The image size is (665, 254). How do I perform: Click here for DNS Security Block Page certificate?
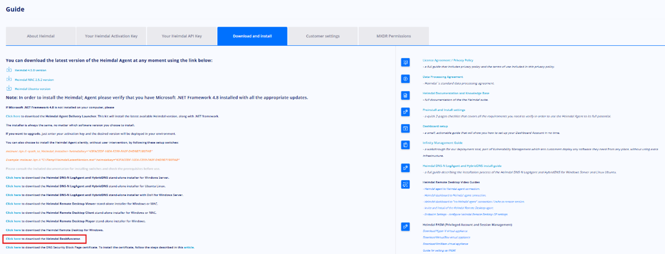(x=13, y=247)
